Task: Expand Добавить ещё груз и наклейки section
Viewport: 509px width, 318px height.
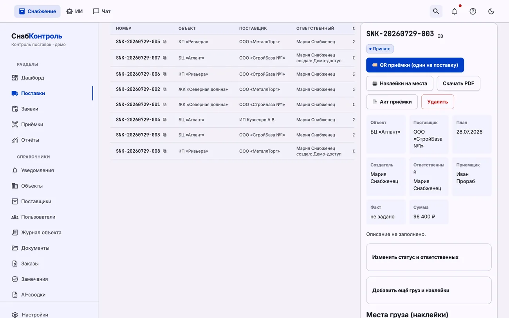Action: pyautogui.click(x=429, y=291)
